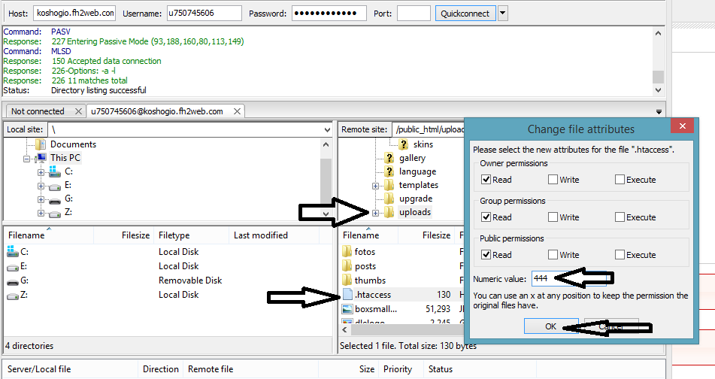
Task: Open the posts folder in remote list
Action: [x=365, y=266]
